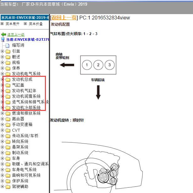
Task: Click the 发动机电气系统 folder icon
Action: click(x=8, y=74)
